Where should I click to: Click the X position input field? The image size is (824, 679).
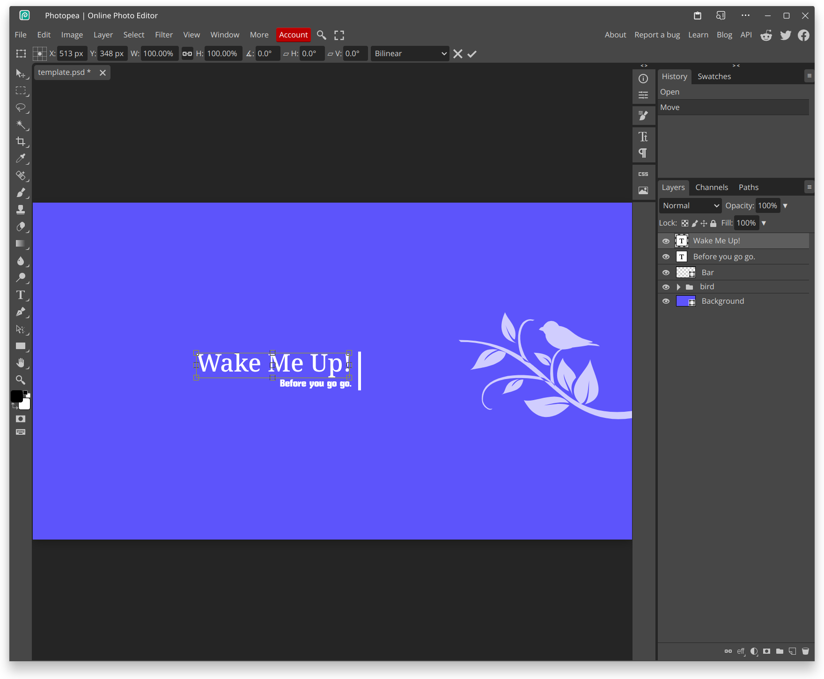click(x=72, y=53)
